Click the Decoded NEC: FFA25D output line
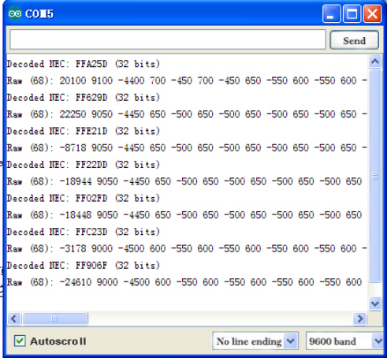This screenshot has width=387, height=358. pyautogui.click(x=84, y=64)
